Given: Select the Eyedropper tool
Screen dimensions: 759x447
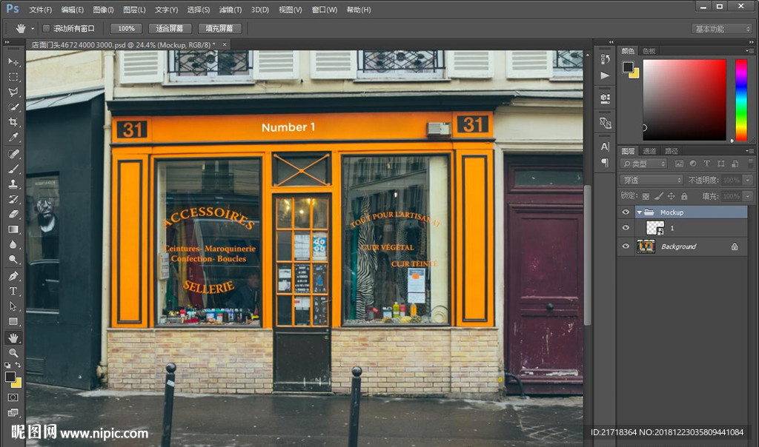Looking at the screenshot, I should 13,138.
